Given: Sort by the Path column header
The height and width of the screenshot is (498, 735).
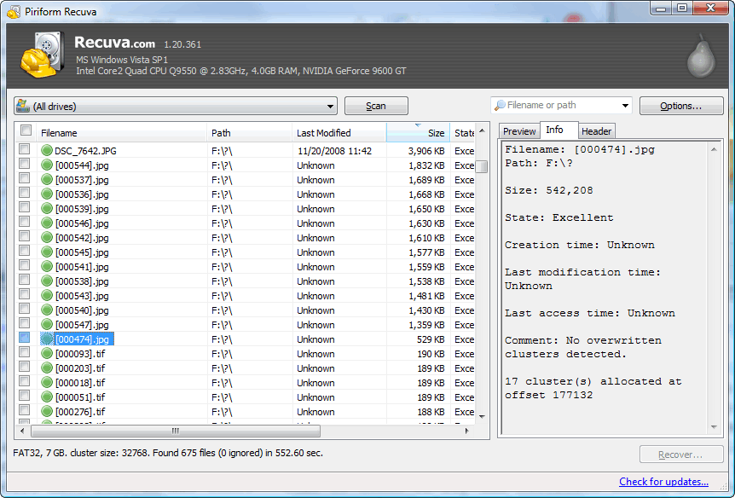Looking at the screenshot, I should tap(249, 133).
